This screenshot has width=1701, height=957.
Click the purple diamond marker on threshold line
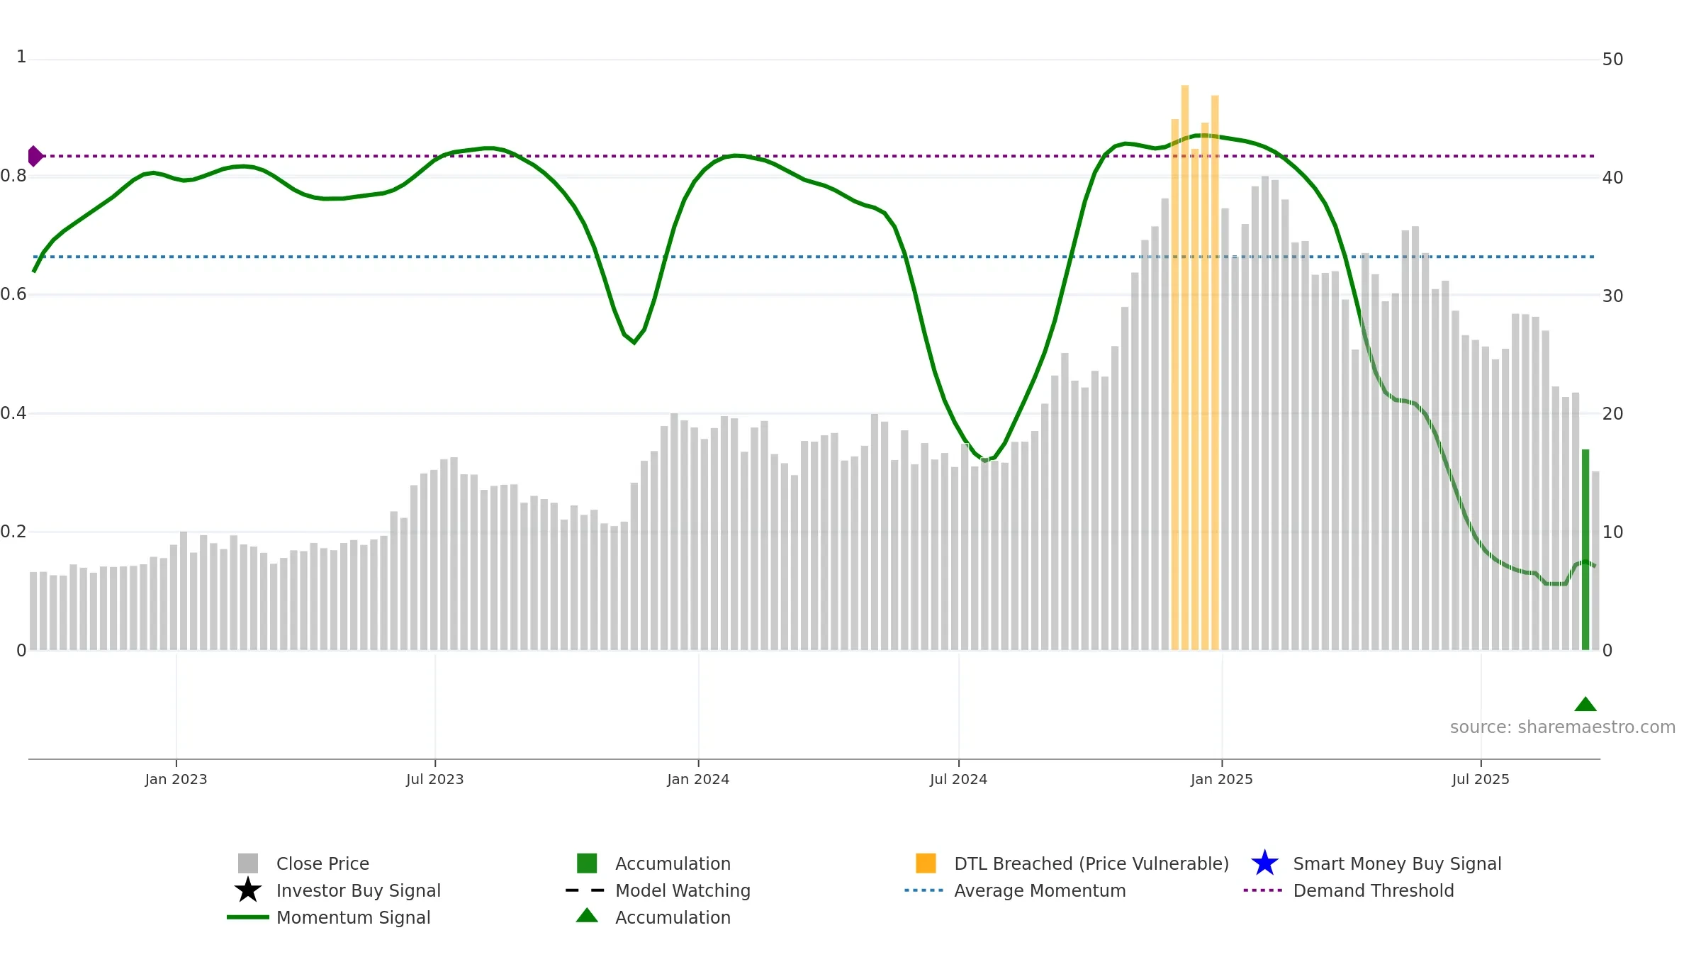pyautogui.click(x=35, y=156)
